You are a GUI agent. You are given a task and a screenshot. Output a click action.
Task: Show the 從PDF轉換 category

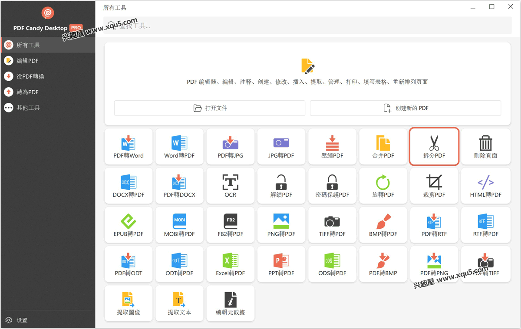point(48,76)
